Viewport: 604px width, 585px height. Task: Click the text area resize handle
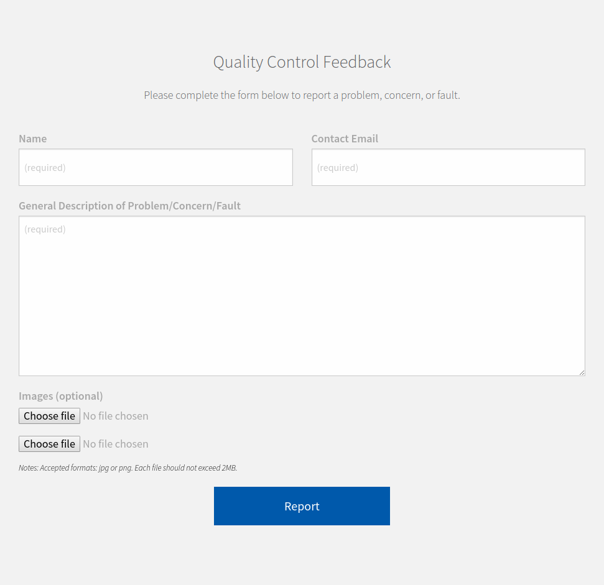point(582,372)
